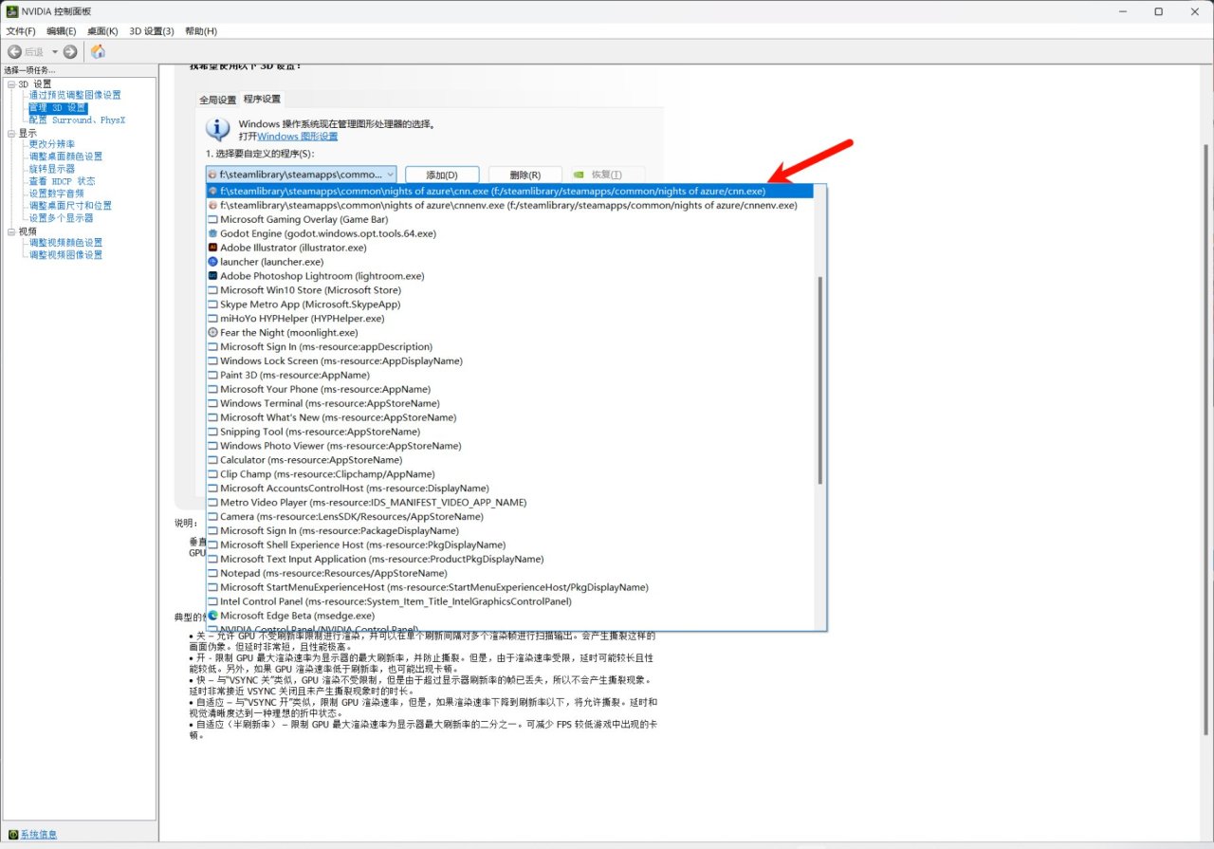Screen dimensions: 1214x849
Task: Select 管理 3D 设置 in tree
Action: (57, 108)
